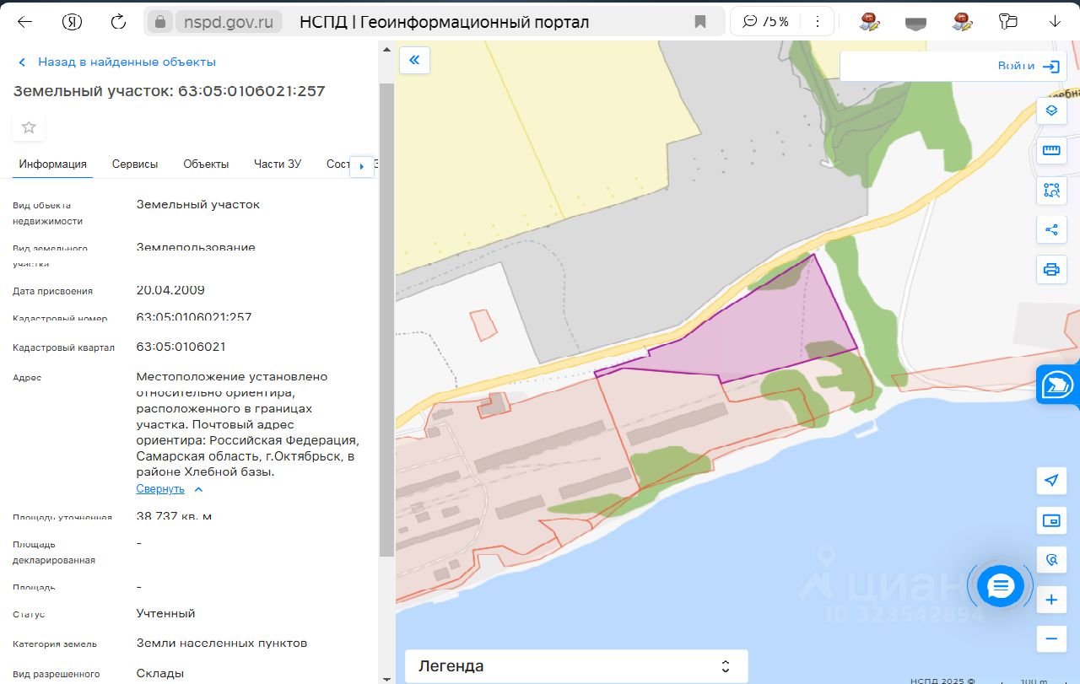Open the chat support bubble
This screenshot has width=1080, height=684.
[1001, 585]
